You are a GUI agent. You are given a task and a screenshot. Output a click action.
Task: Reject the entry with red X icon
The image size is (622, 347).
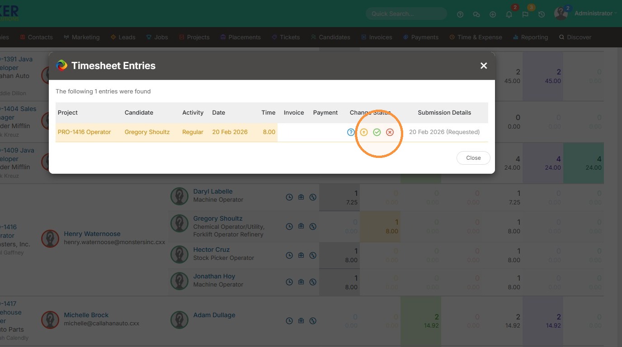coord(390,132)
